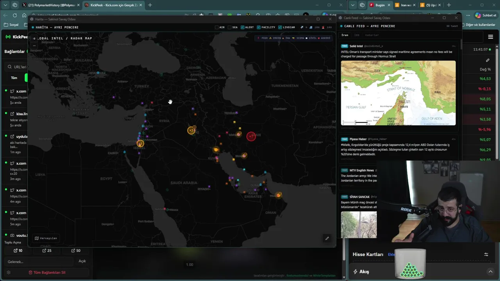Collapse the Akış panel chevron
Screen dimensions: 500x281
click(x=490, y=272)
